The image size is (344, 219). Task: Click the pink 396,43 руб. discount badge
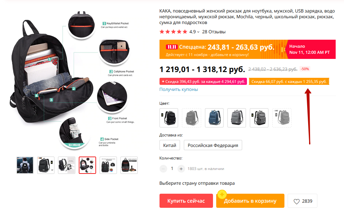tap(203, 82)
